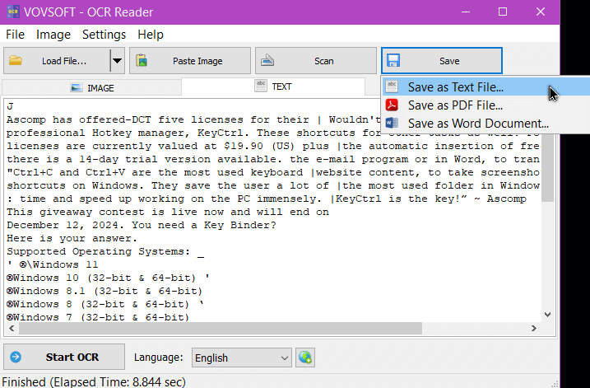The image size is (590, 388).
Task: Open the Image menu
Action: click(x=53, y=35)
